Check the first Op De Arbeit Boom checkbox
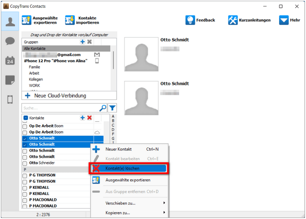This screenshot has width=306, height=219. pyautogui.click(x=25, y=126)
